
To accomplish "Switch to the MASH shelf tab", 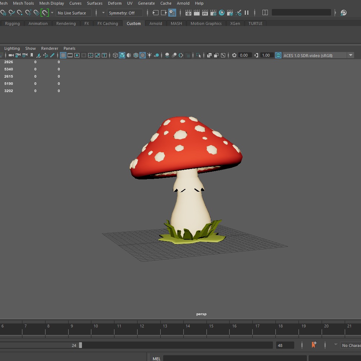I will 176,23.
